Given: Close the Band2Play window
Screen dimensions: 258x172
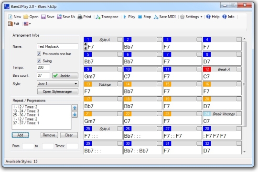Looking at the screenshot, I should click(x=245, y=5).
